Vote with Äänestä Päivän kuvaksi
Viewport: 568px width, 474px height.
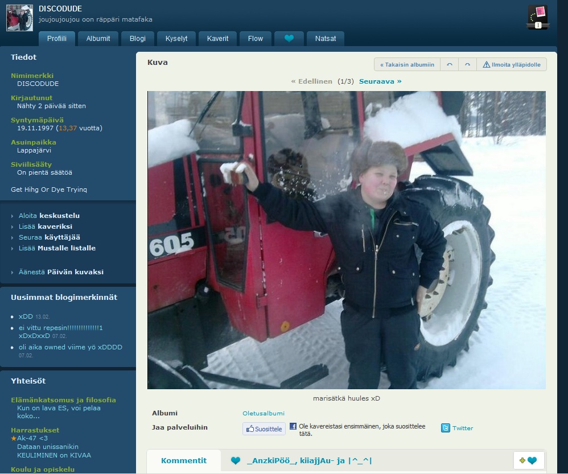[x=61, y=272]
